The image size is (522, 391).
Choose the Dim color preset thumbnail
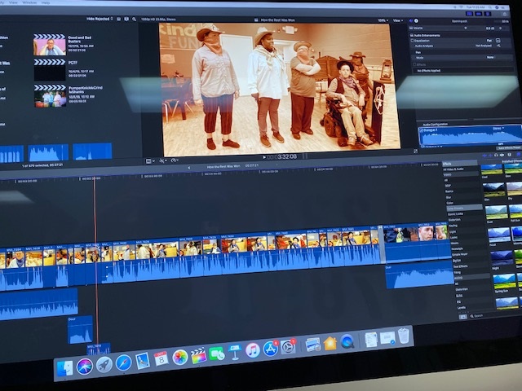point(494,190)
